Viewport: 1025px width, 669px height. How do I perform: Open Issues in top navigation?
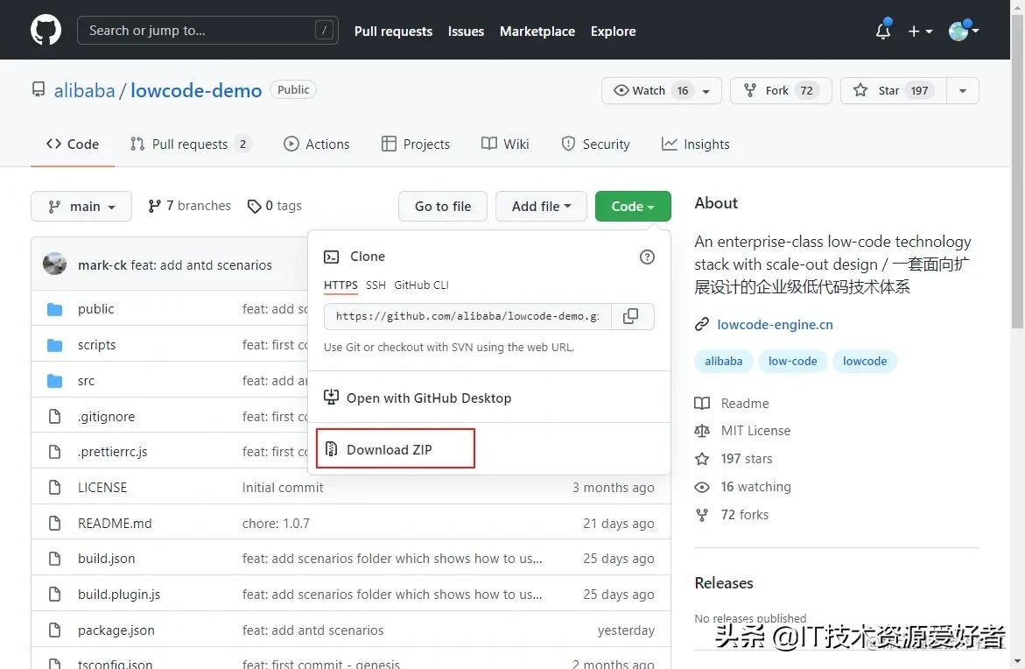[466, 31]
